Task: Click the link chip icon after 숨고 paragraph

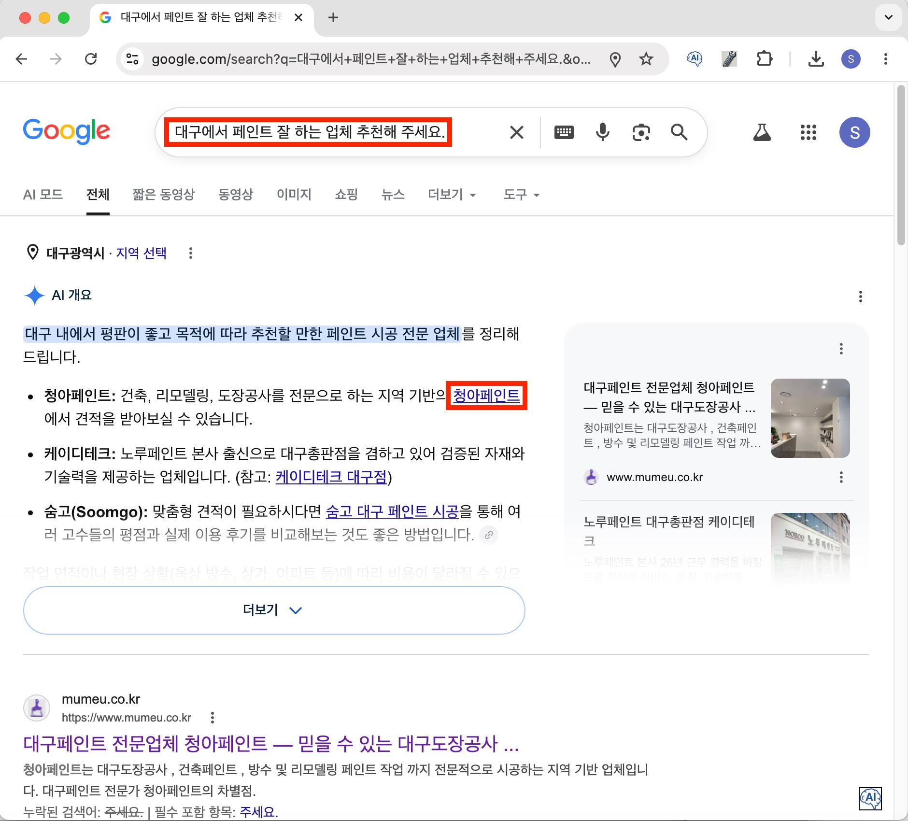Action: click(489, 535)
